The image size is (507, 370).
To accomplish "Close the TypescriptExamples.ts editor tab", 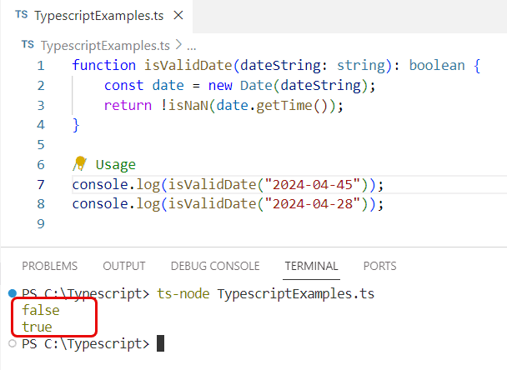I will pos(178,15).
